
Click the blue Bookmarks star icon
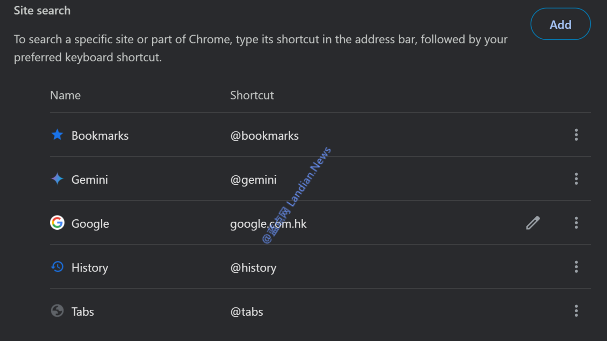click(x=57, y=135)
